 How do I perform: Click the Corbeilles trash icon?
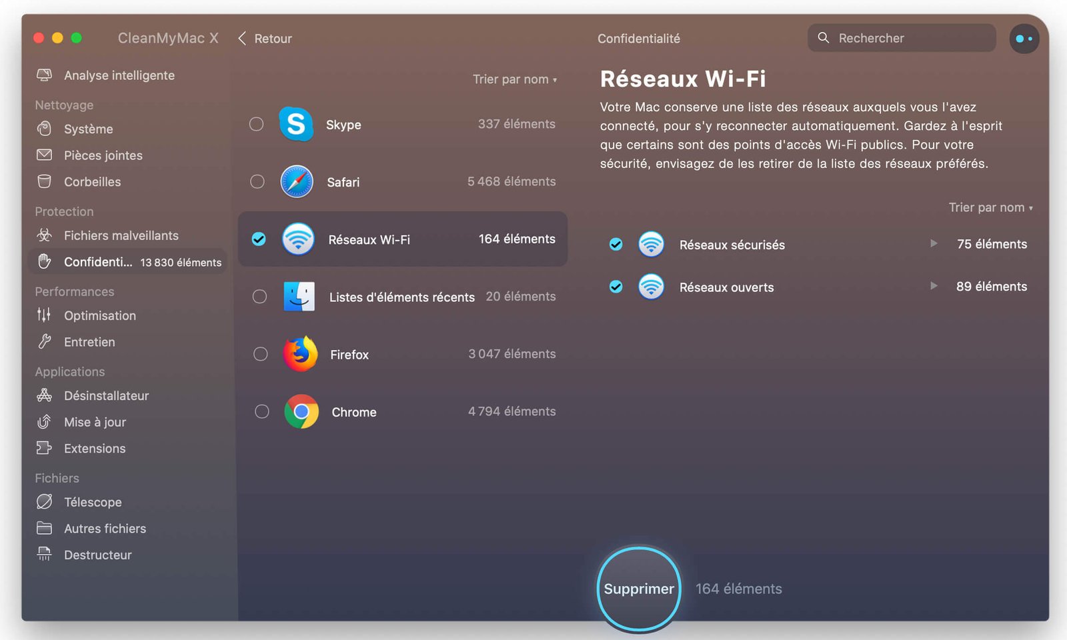click(x=44, y=181)
